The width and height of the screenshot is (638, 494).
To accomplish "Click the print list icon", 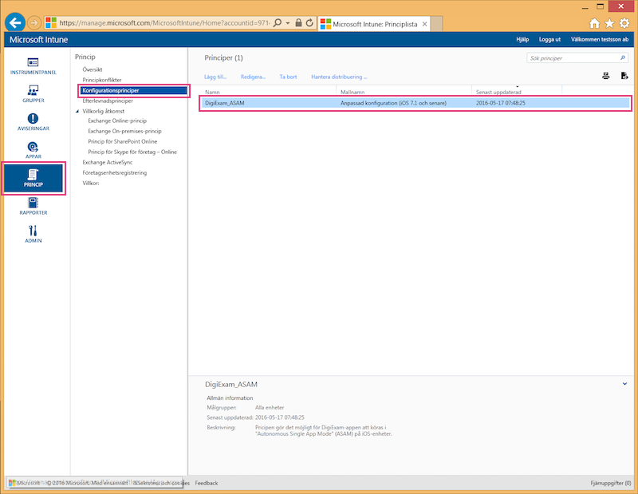I will (606, 76).
